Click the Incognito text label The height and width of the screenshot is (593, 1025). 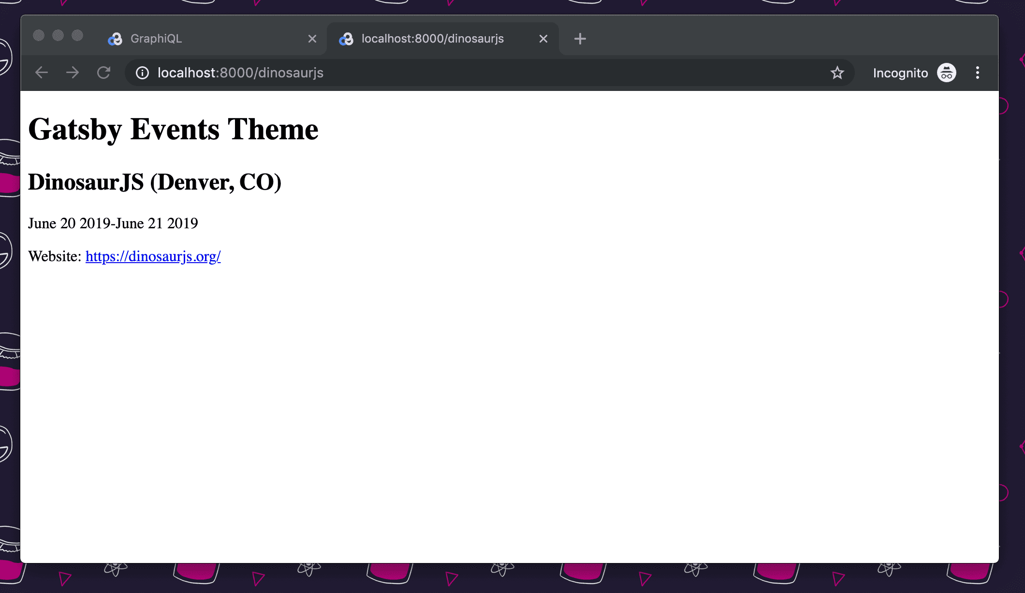click(900, 73)
